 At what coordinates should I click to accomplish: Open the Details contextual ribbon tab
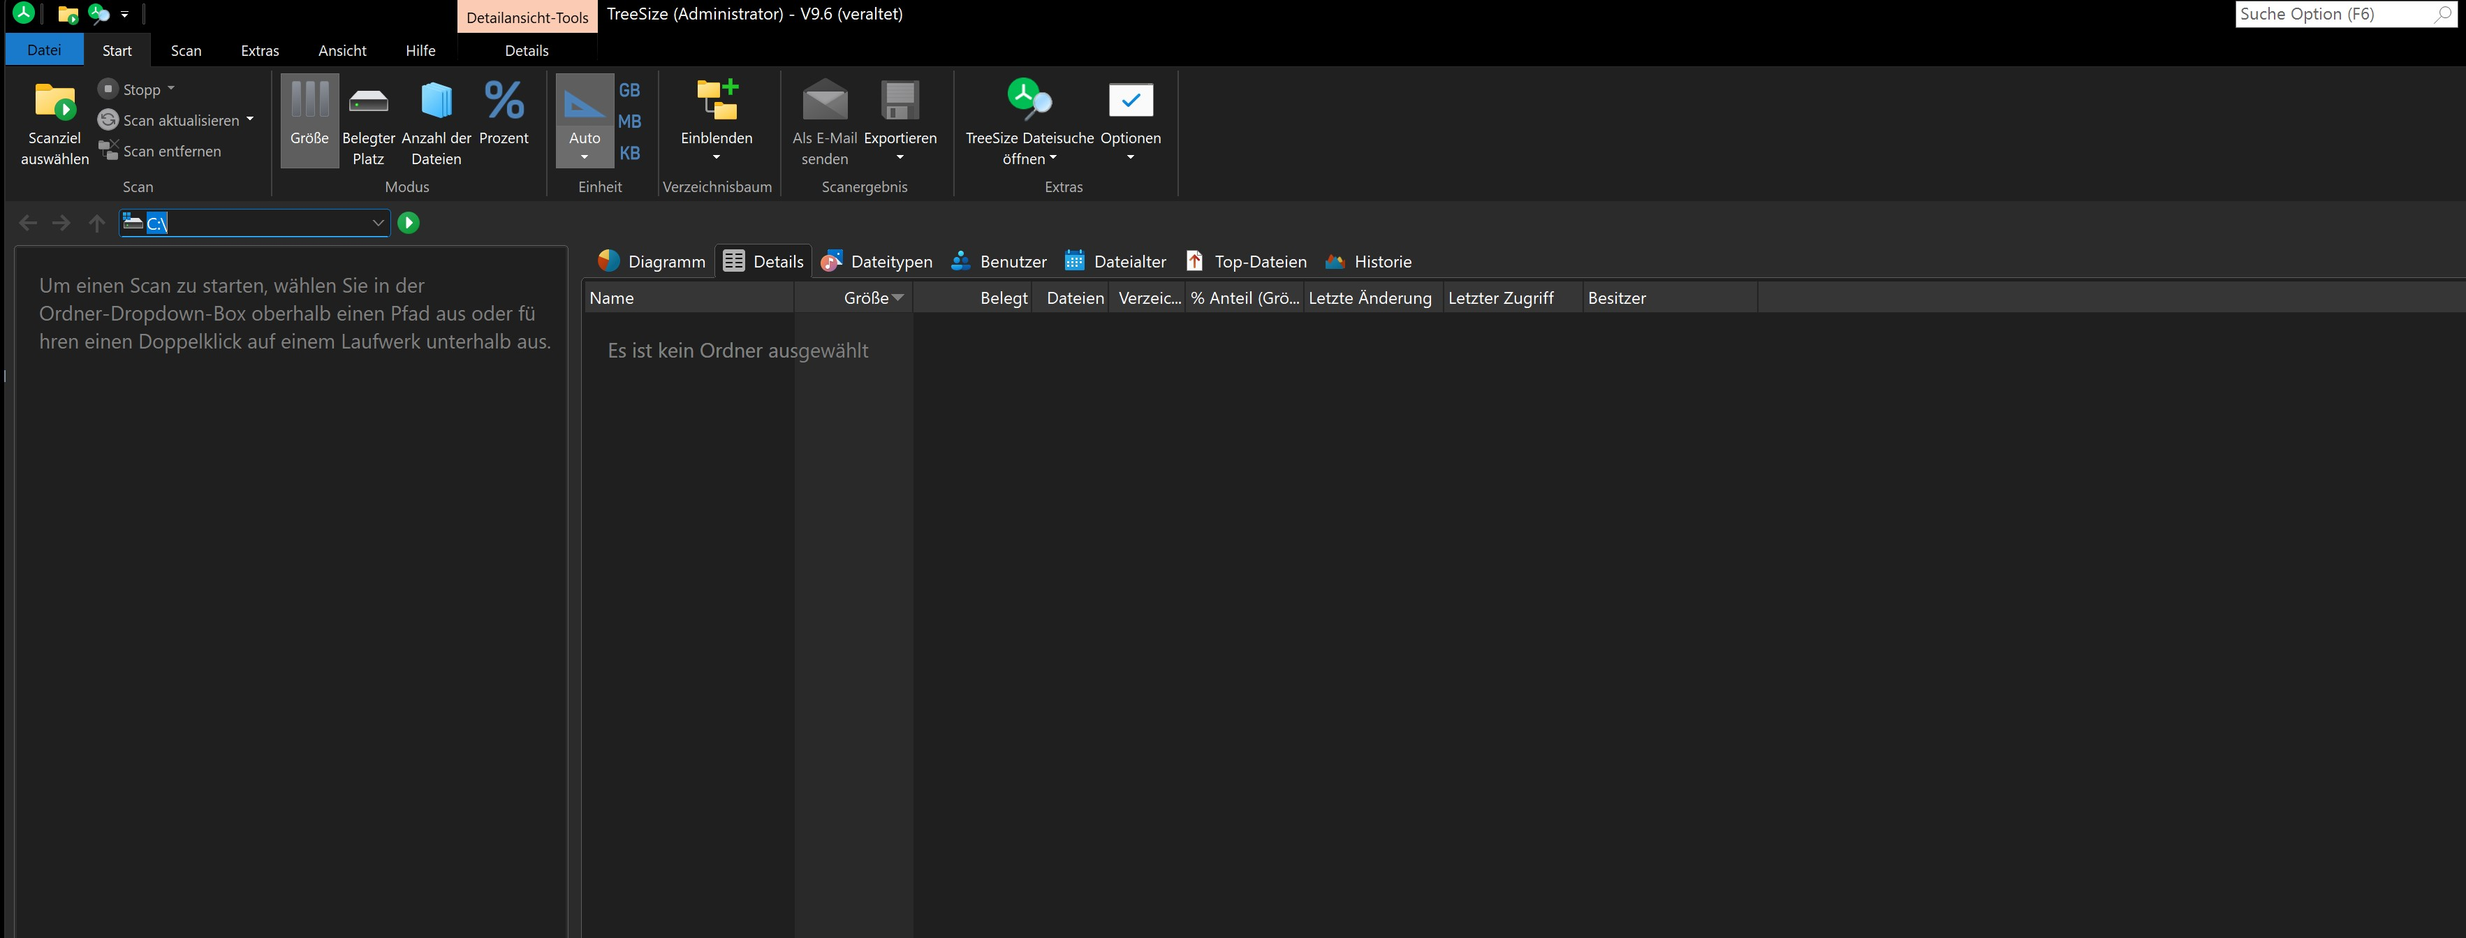pyautogui.click(x=527, y=50)
